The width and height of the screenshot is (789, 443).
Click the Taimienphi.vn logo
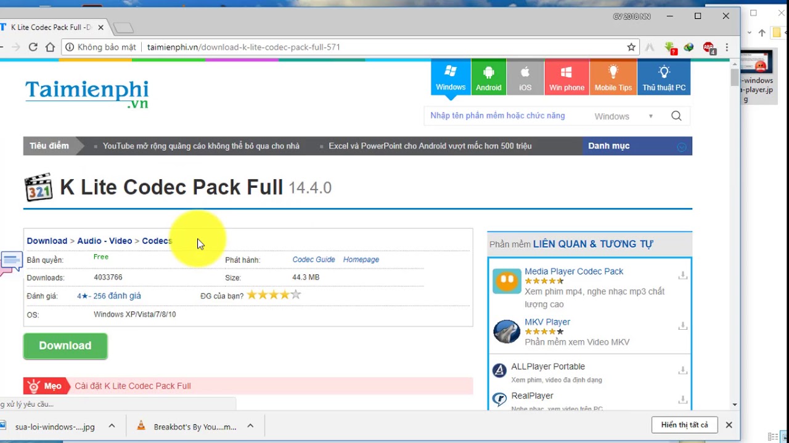pyautogui.click(x=87, y=94)
